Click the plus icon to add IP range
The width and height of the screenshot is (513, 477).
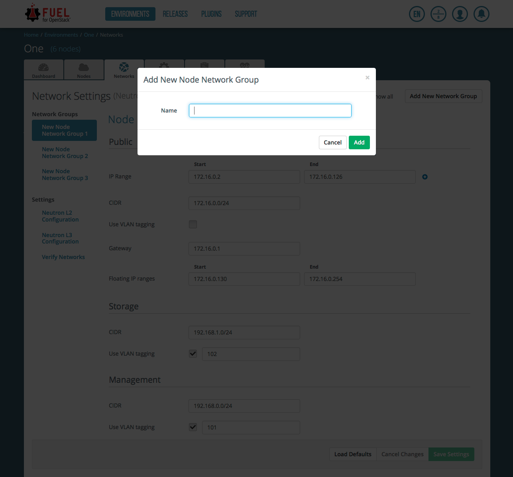click(425, 177)
